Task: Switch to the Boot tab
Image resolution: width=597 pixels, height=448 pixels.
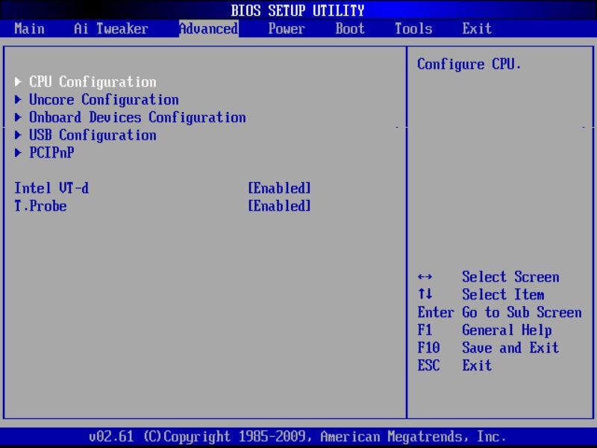Action: click(350, 29)
